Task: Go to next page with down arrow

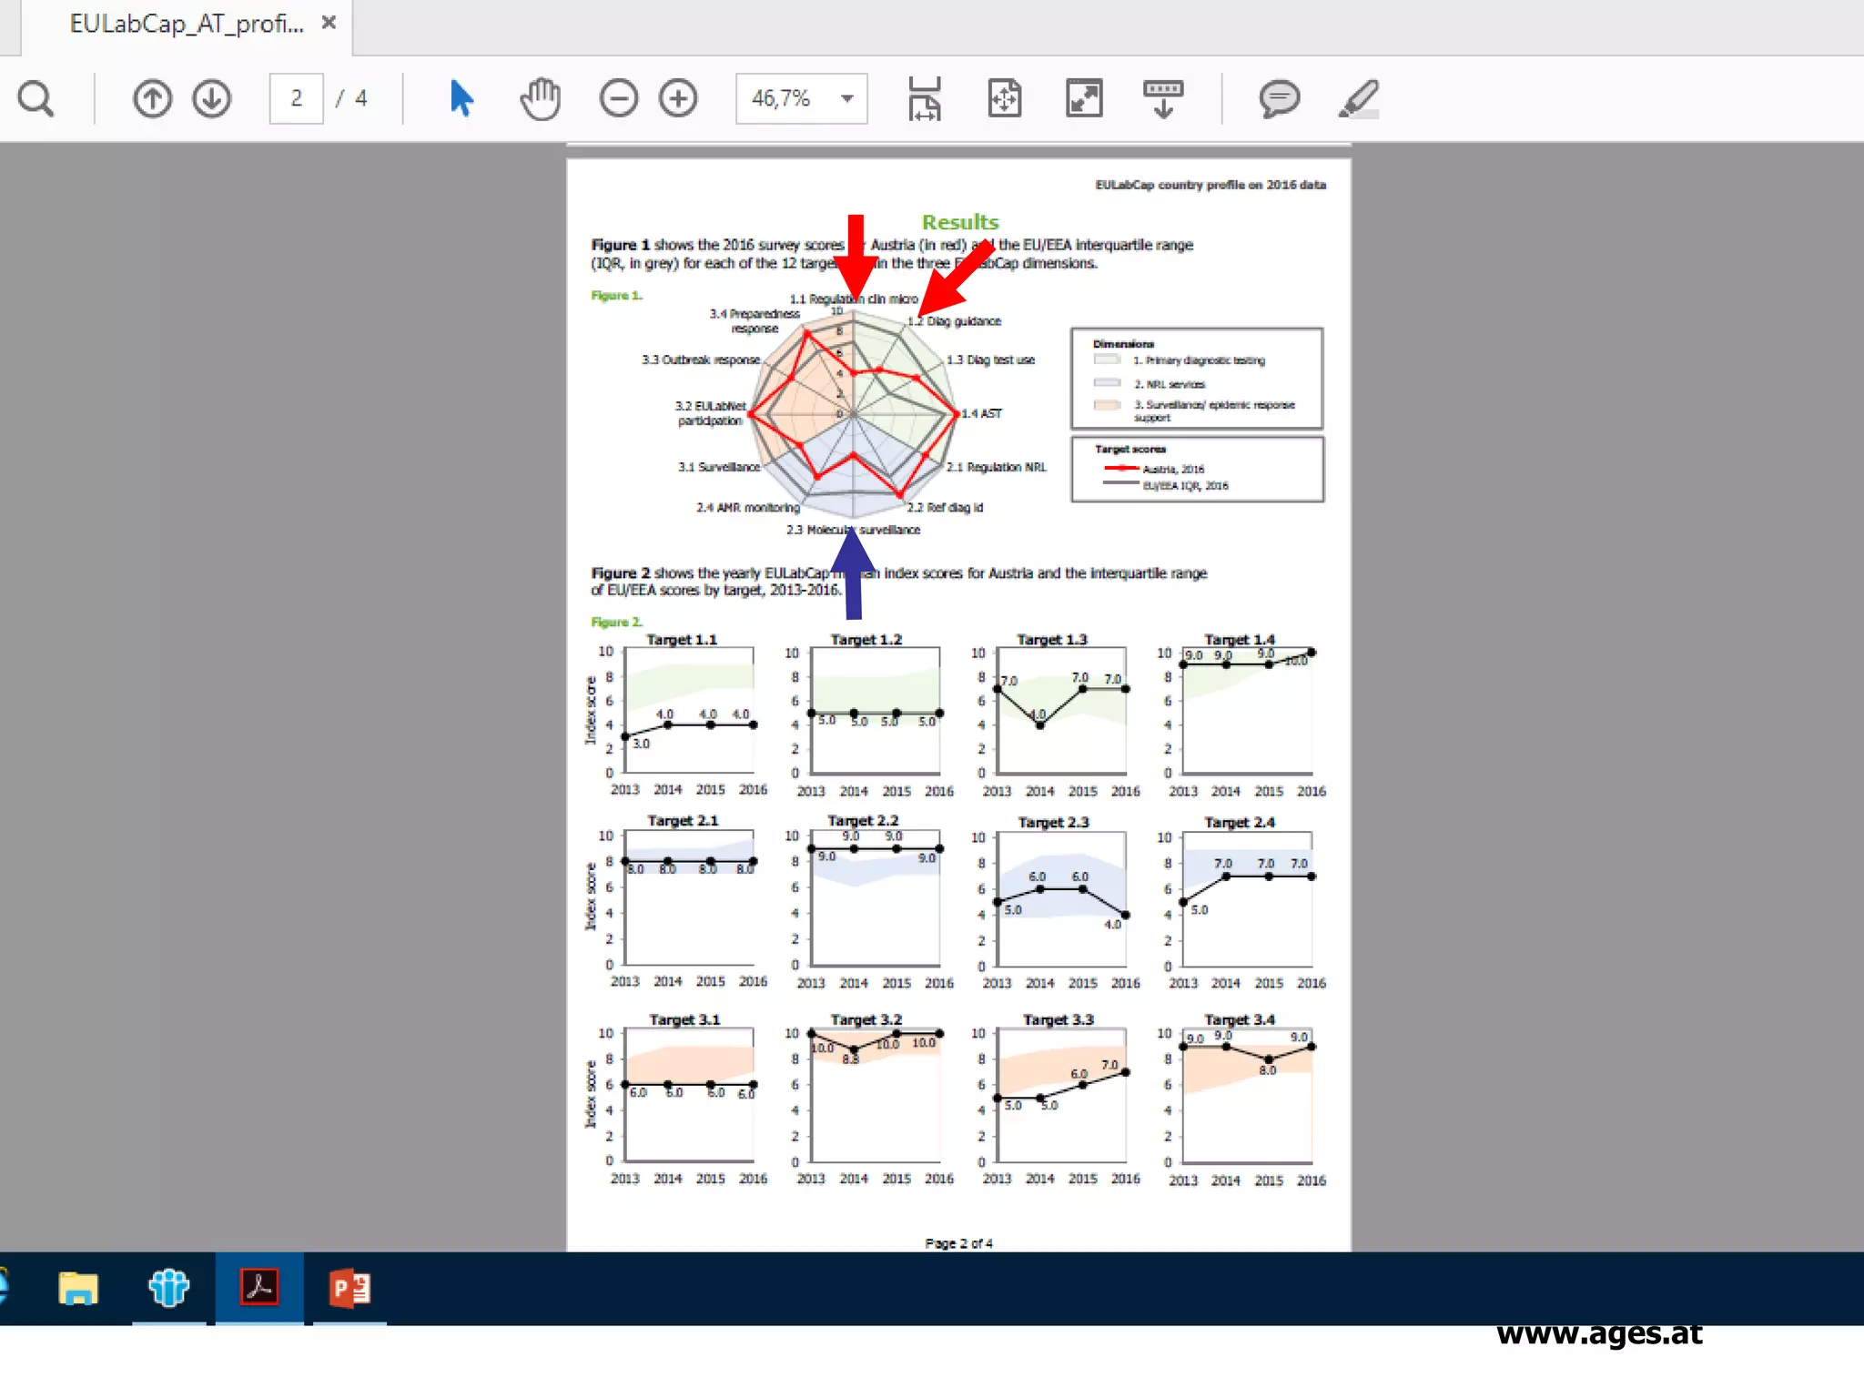Action: [212, 98]
